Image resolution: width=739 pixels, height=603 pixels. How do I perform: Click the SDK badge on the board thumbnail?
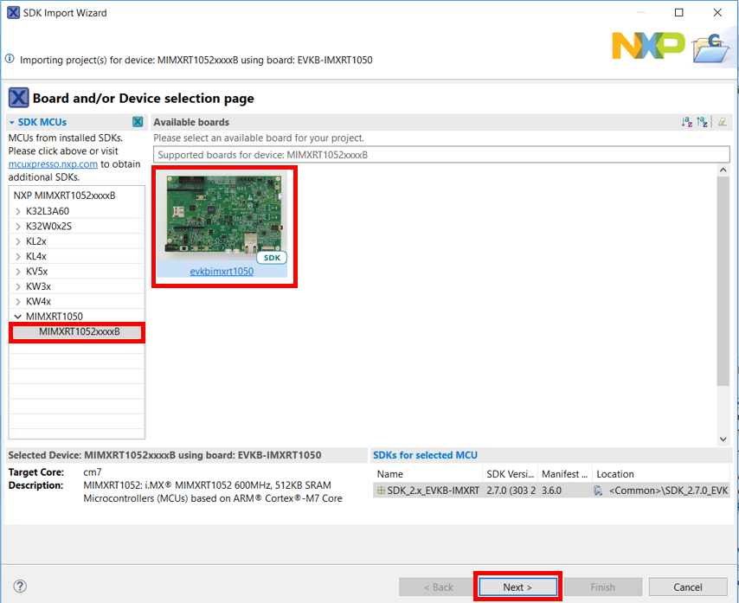(272, 258)
